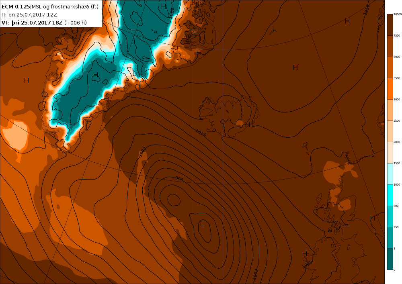Click the '5000' label on the color scale

(x=397, y=57)
